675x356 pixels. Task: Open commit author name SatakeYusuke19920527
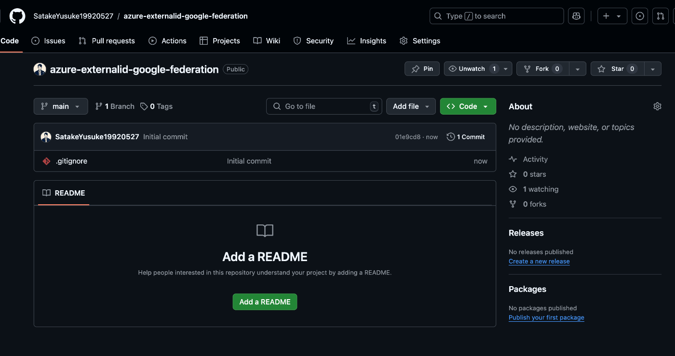click(97, 137)
